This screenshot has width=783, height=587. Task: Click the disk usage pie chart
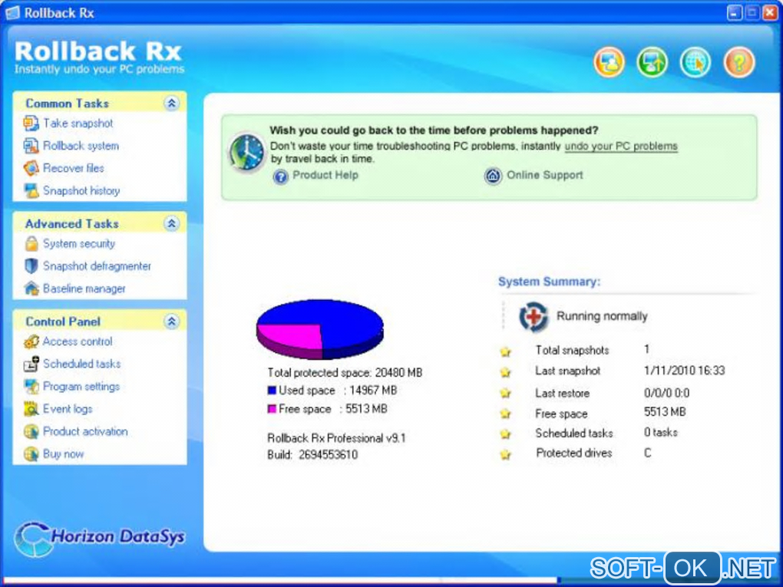pos(320,329)
